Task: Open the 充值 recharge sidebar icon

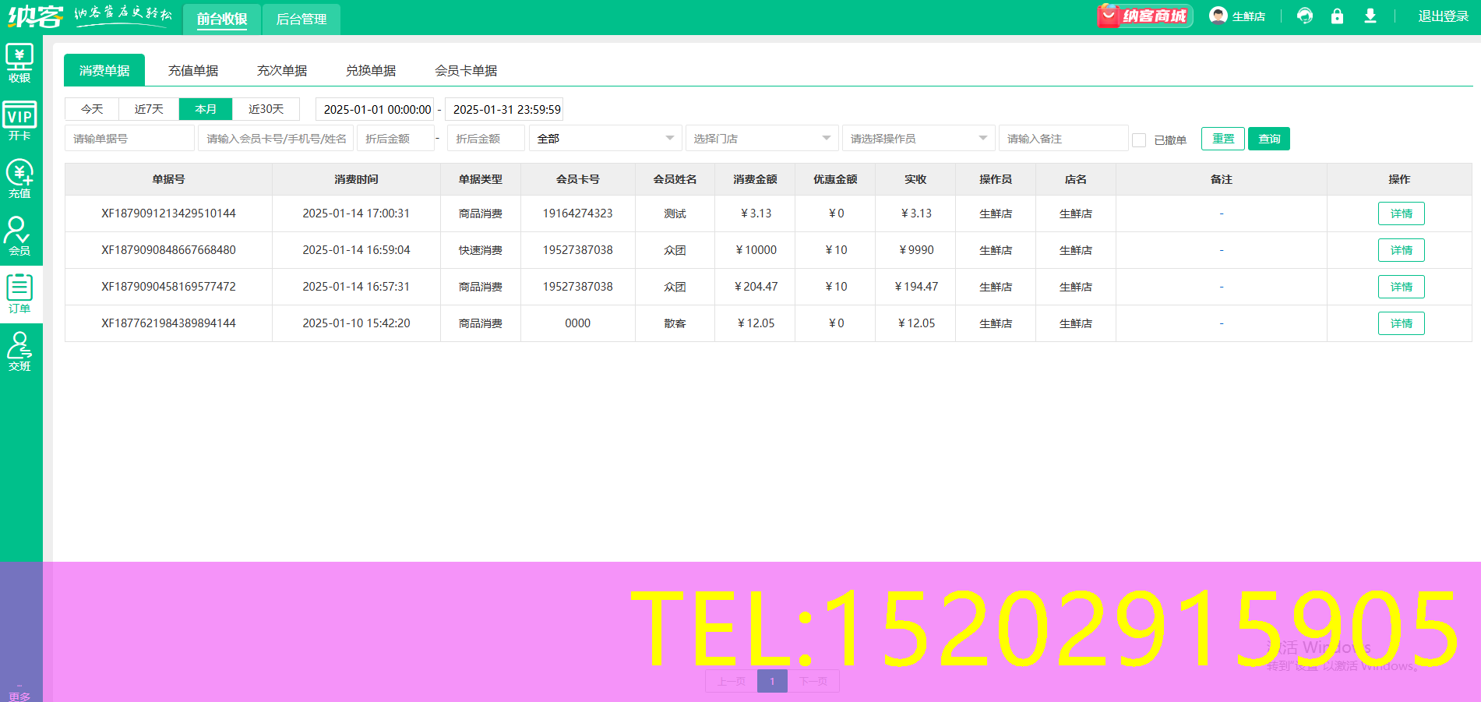Action: click(19, 178)
